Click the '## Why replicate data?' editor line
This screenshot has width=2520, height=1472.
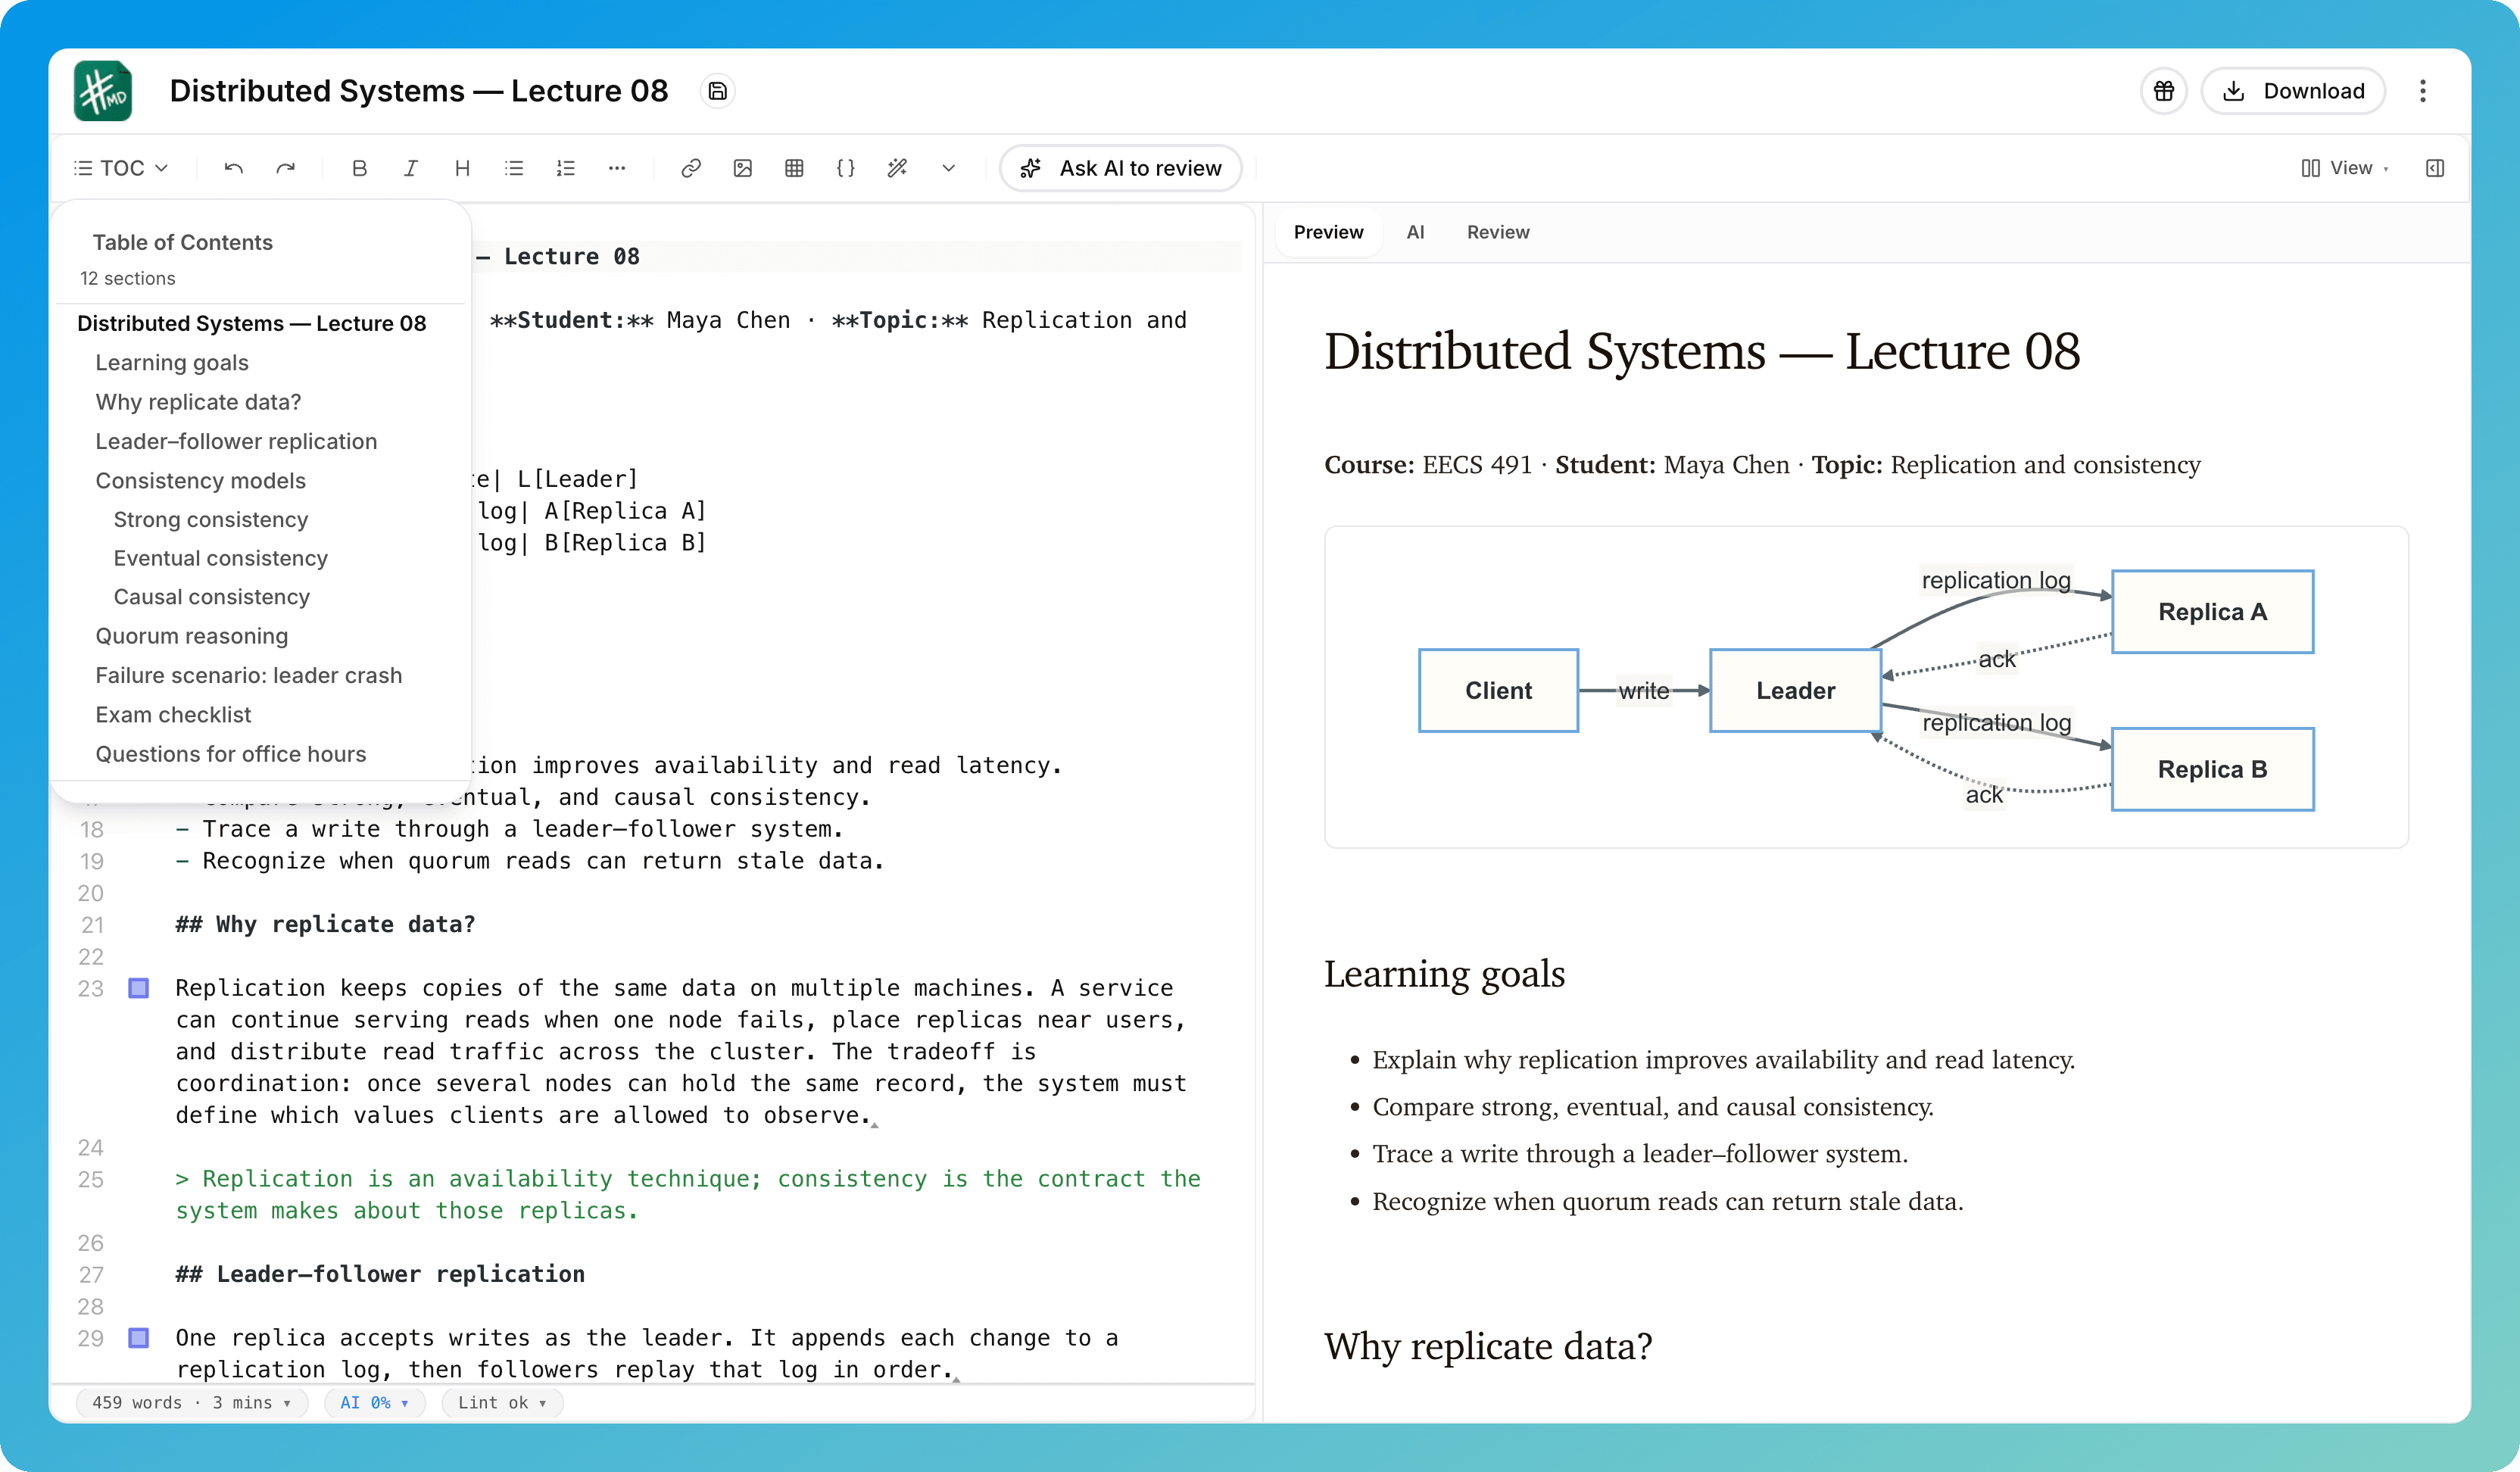(x=325, y=924)
